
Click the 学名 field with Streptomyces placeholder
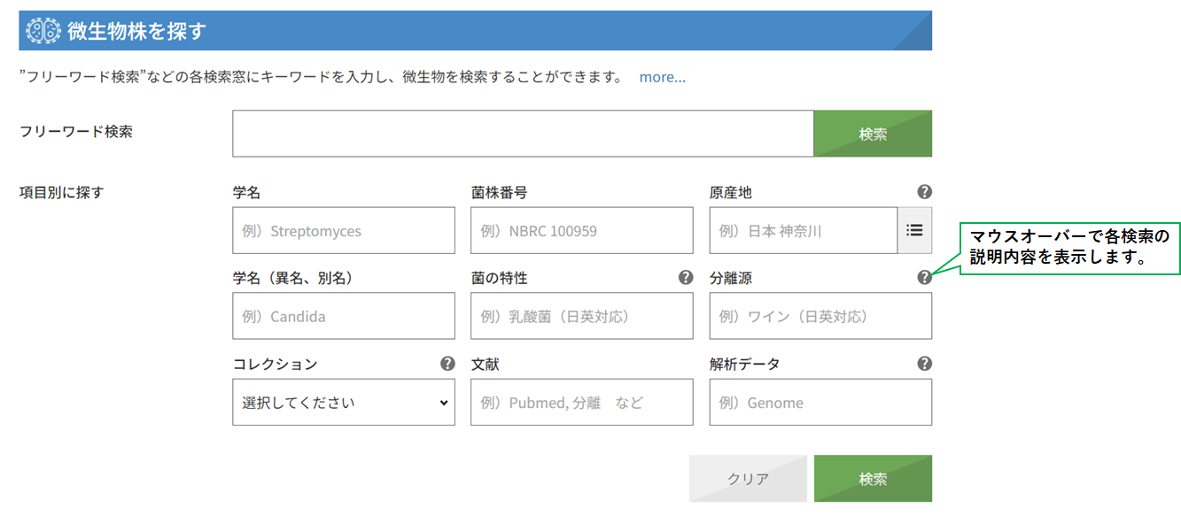[344, 231]
